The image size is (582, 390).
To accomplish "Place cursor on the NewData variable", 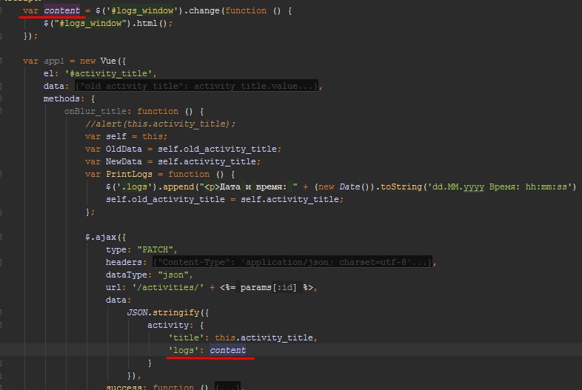I will tap(124, 161).
